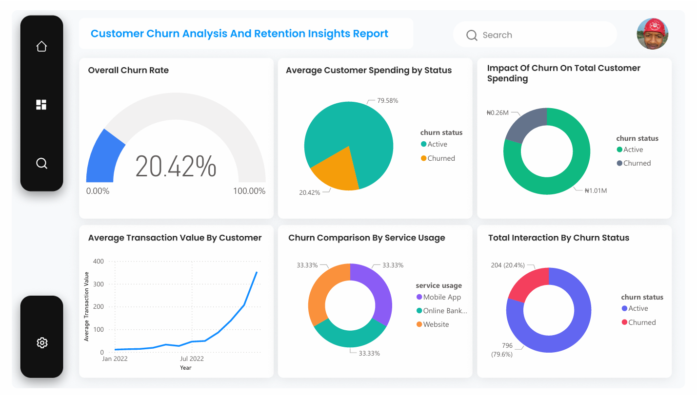The image size is (697, 396).
Task: Click the 796 (79.6%) label
Action: pos(502,351)
